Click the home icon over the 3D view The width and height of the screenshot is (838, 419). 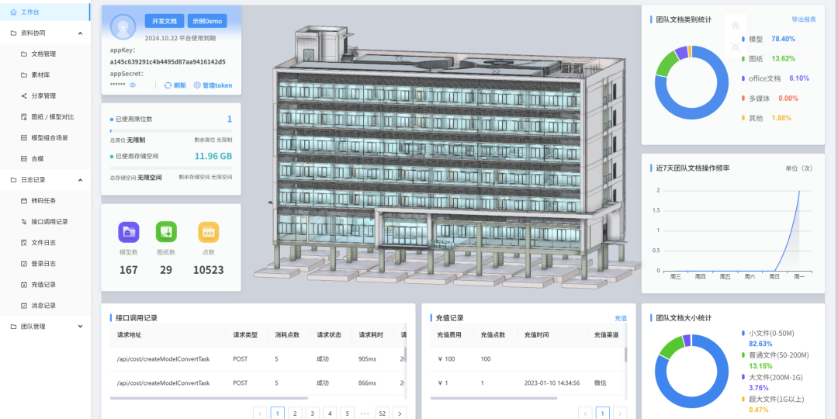735,25
